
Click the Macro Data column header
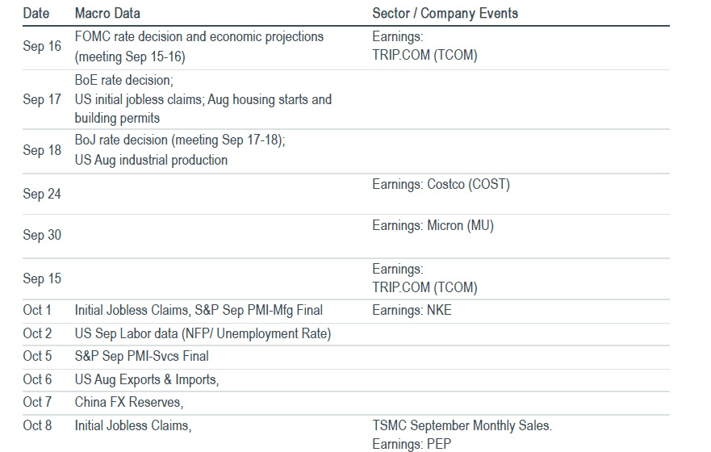coord(107,13)
